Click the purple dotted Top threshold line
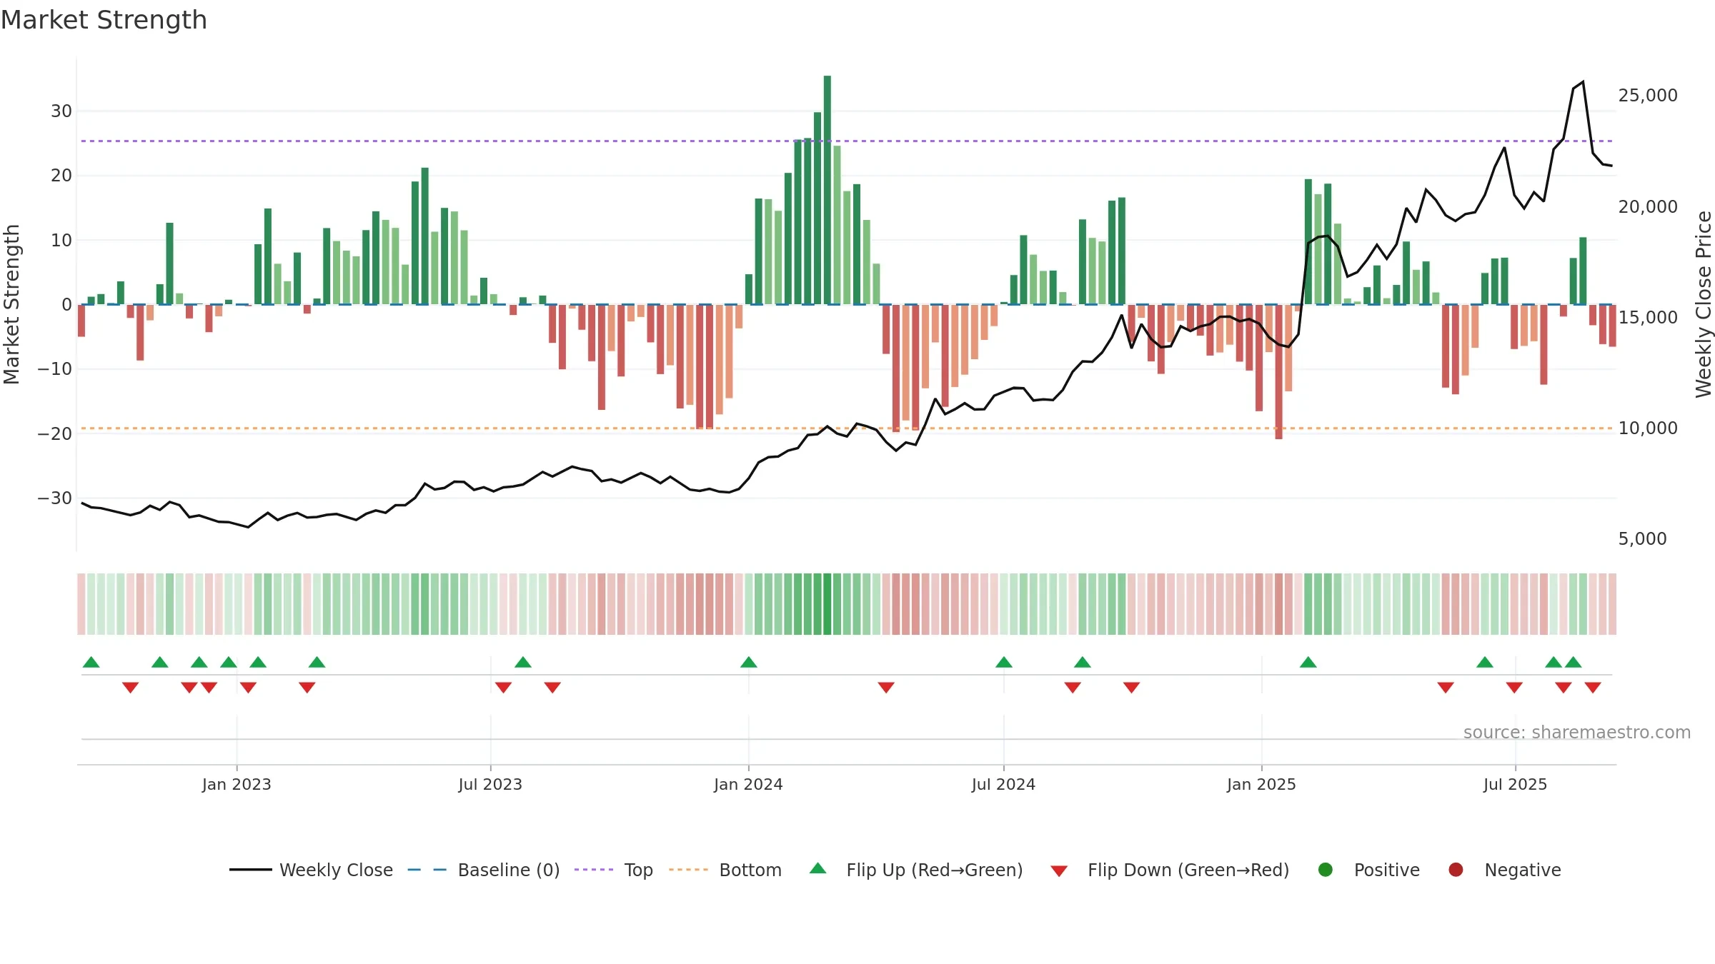1715x964 pixels. (847, 141)
